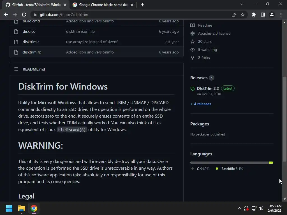View the 5 watching link

207,50
